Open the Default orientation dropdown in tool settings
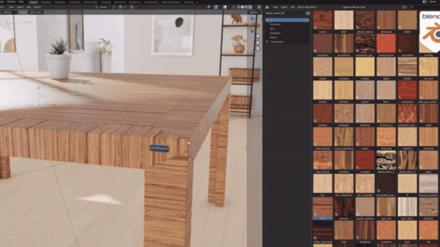Image resolution: width=440 pixels, height=247 pixels. (x=9, y=12)
